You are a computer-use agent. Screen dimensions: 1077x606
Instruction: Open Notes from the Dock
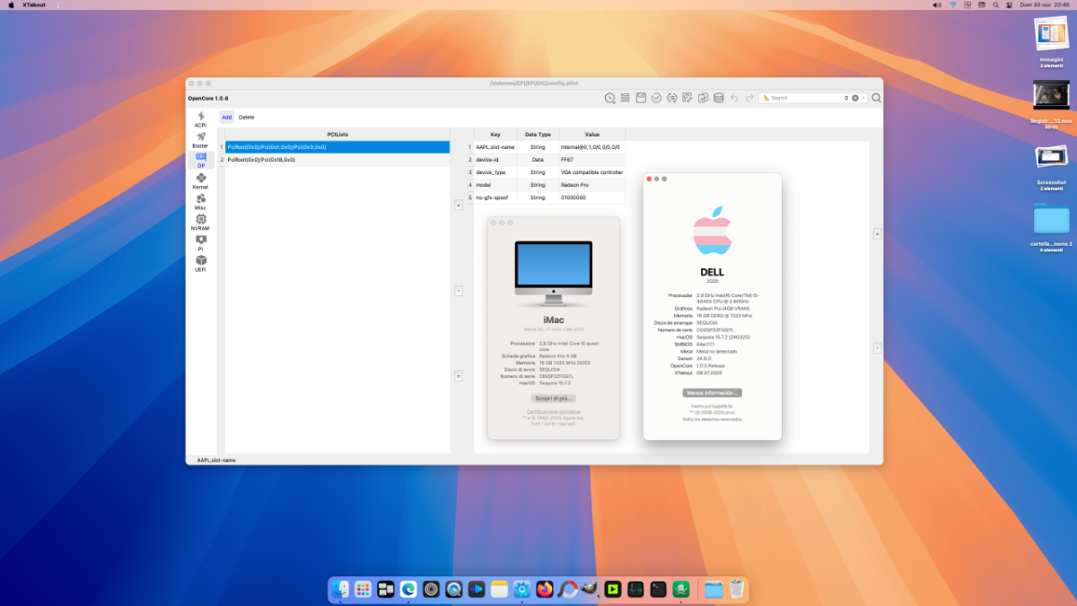coord(499,589)
